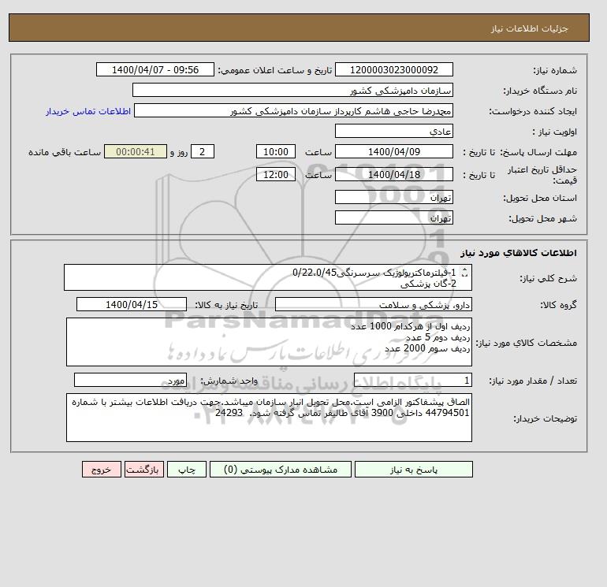Click the goods specifications text area

click(x=269, y=342)
